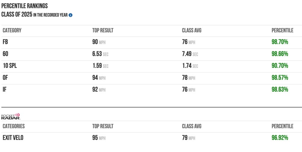Select the 10 SPL row label
The height and width of the screenshot is (152, 302).
(10, 66)
